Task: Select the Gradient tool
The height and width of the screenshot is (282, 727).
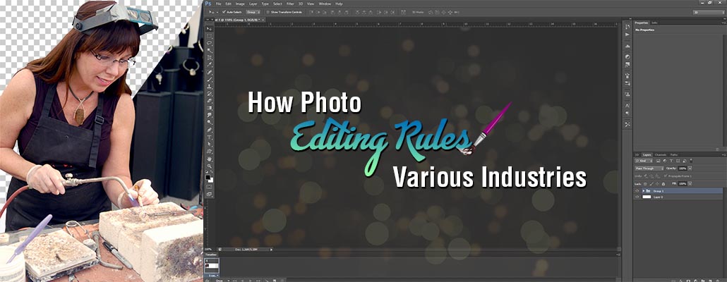Action: [210, 109]
